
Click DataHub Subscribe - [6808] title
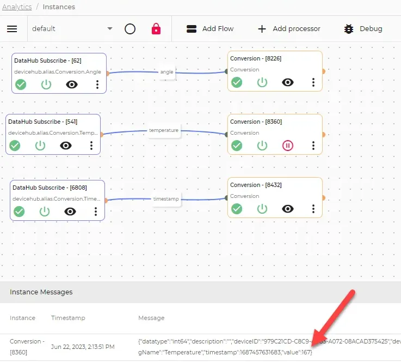pos(50,188)
